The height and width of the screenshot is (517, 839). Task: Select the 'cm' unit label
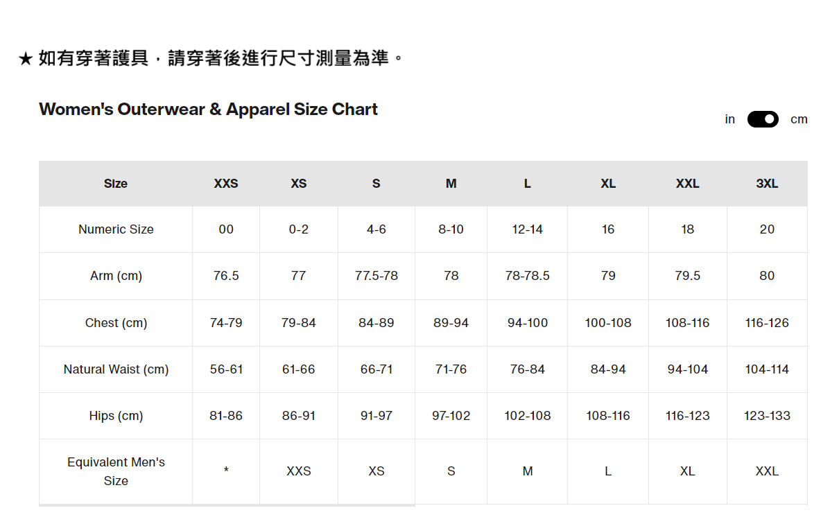[x=799, y=119]
